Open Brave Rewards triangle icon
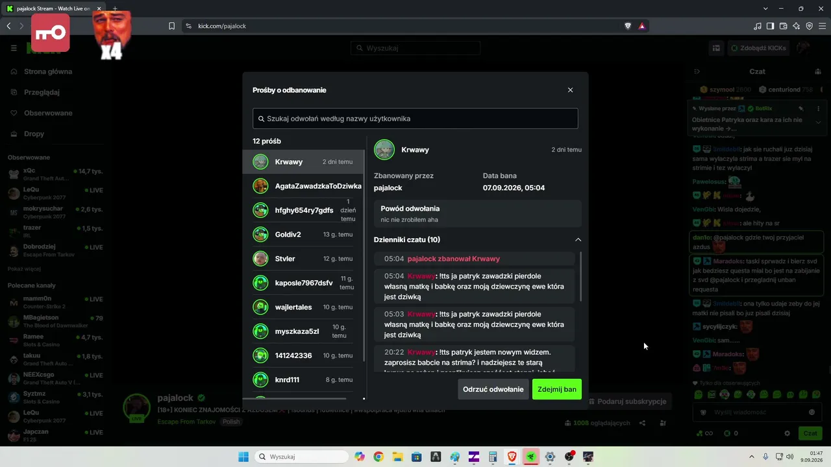 click(641, 26)
